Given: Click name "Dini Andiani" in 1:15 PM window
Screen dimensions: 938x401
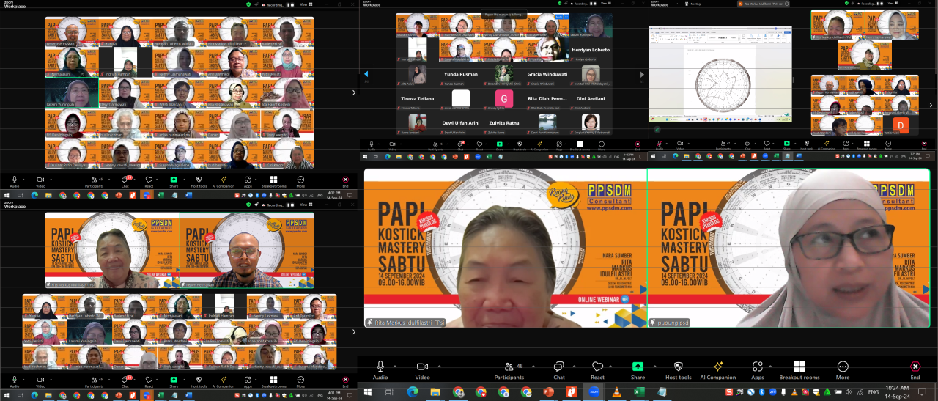Looking at the screenshot, I should [589, 98].
